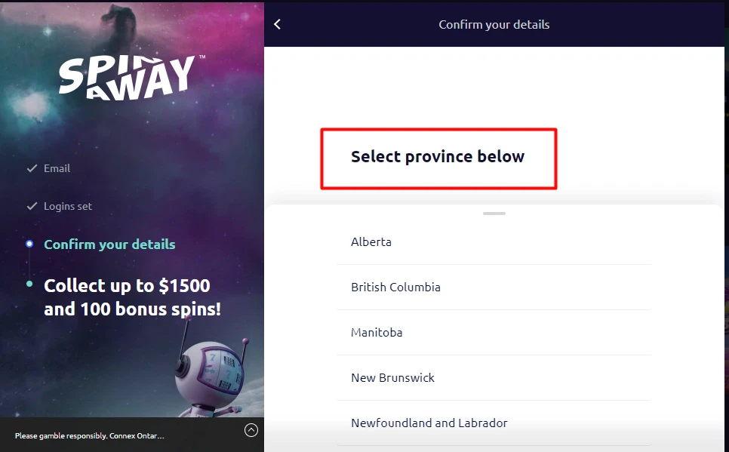Click the Confirm your details step
729x452 pixels.
(x=109, y=244)
